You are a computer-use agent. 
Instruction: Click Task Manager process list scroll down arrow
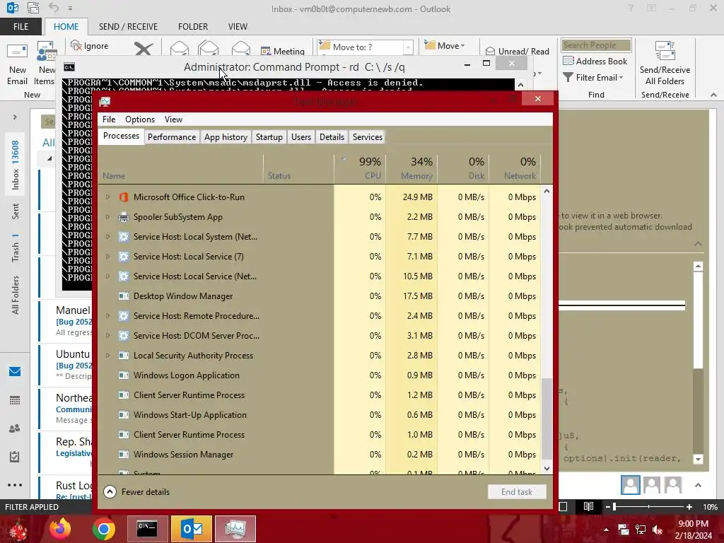click(x=547, y=469)
